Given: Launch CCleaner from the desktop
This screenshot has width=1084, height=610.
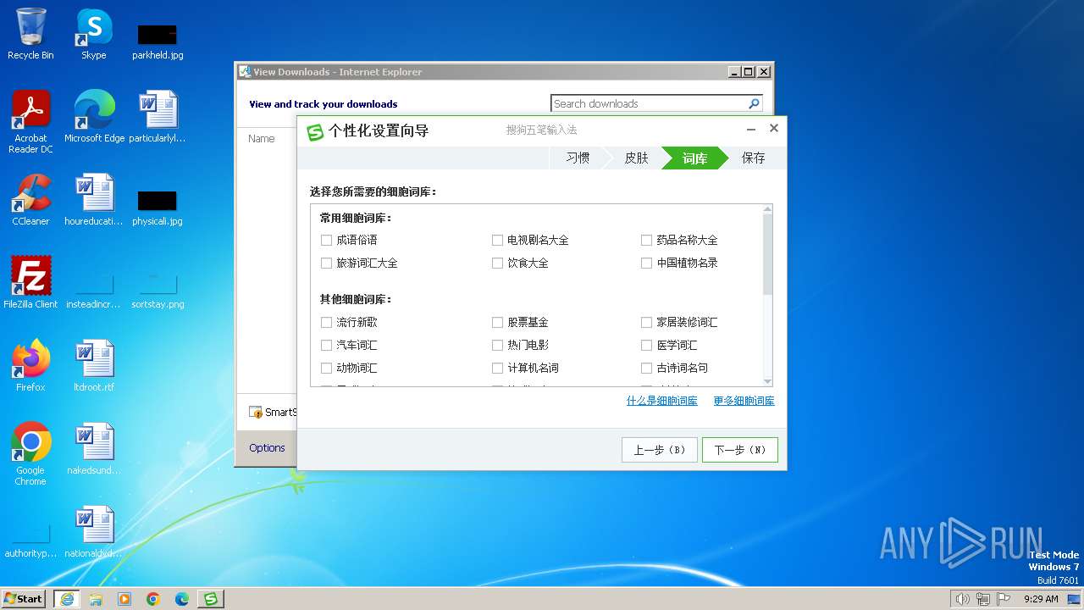Looking at the screenshot, I should [x=30, y=199].
